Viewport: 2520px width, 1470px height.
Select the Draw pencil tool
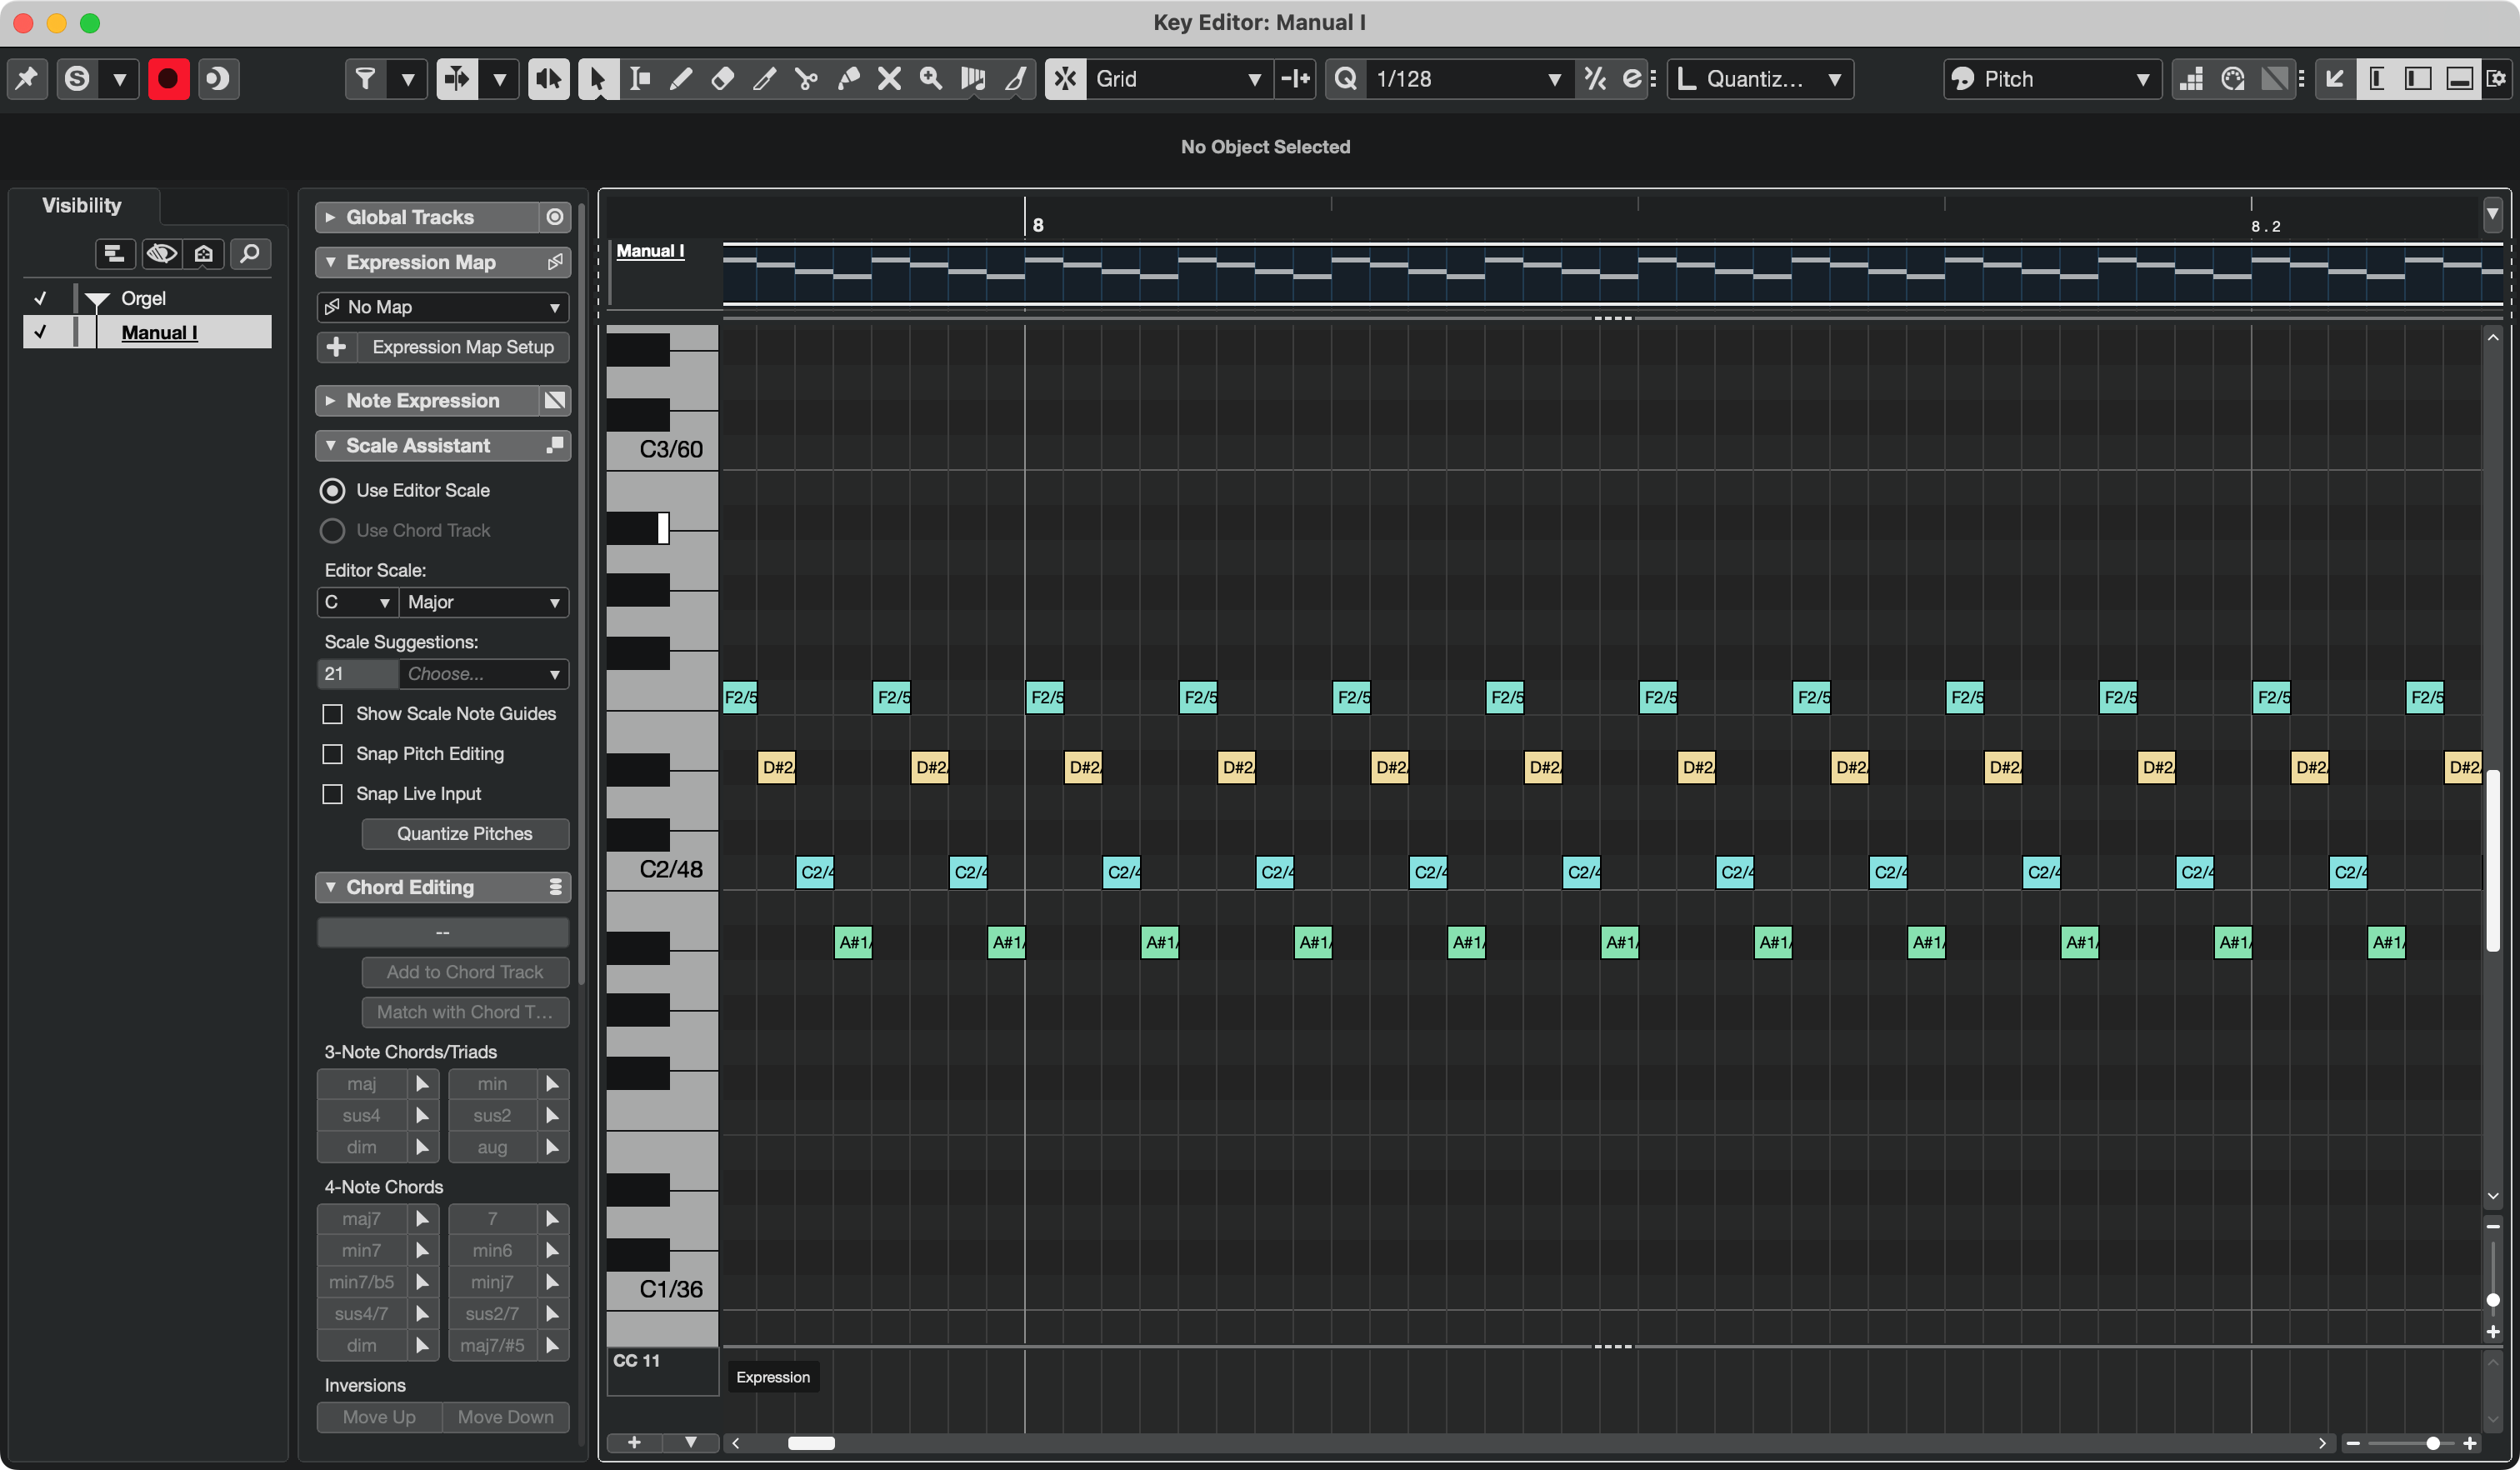click(681, 79)
